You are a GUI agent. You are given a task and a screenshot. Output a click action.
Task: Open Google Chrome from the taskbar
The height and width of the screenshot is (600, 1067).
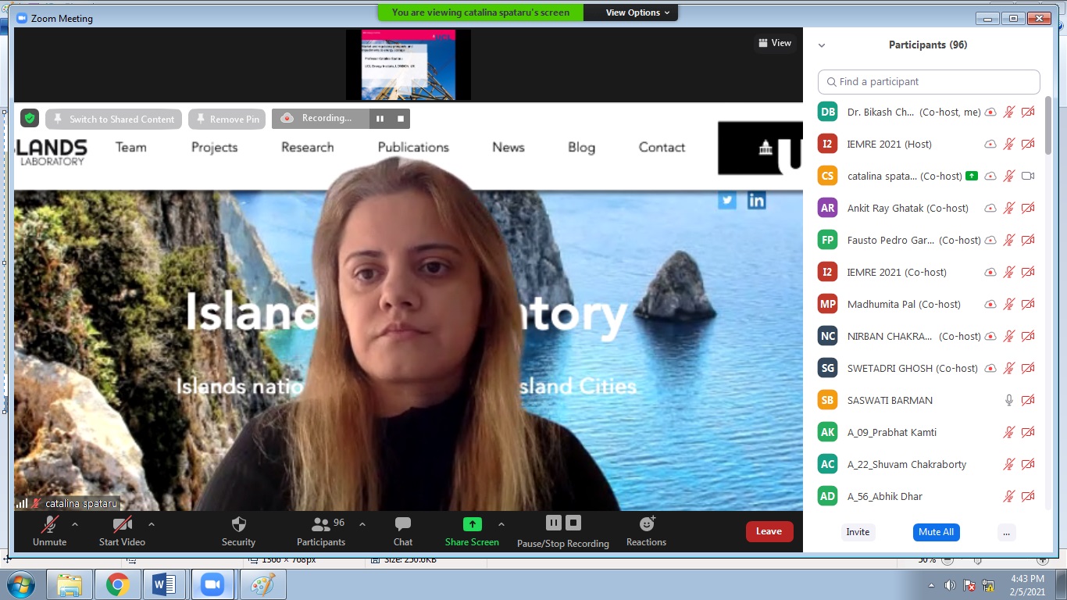coord(118,584)
